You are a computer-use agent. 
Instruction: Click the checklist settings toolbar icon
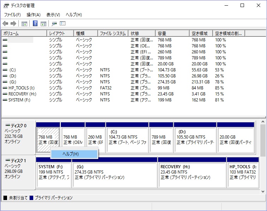[63, 23]
